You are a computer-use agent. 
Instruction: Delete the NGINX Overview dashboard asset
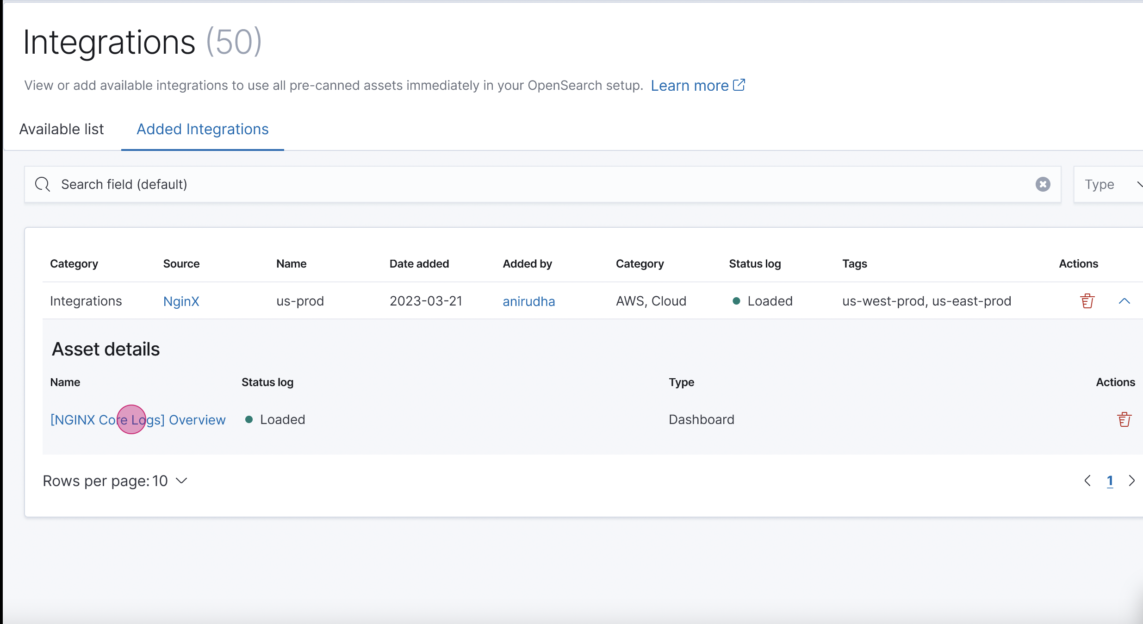(1124, 419)
